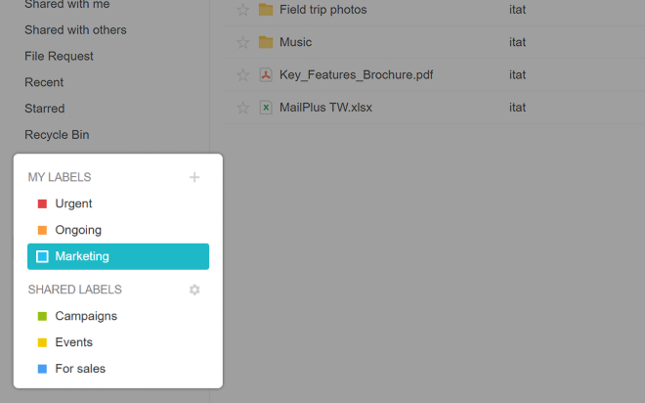The height and width of the screenshot is (403, 645).
Task: Toggle star on MailPlus TW.xlsx
Action: (x=243, y=108)
